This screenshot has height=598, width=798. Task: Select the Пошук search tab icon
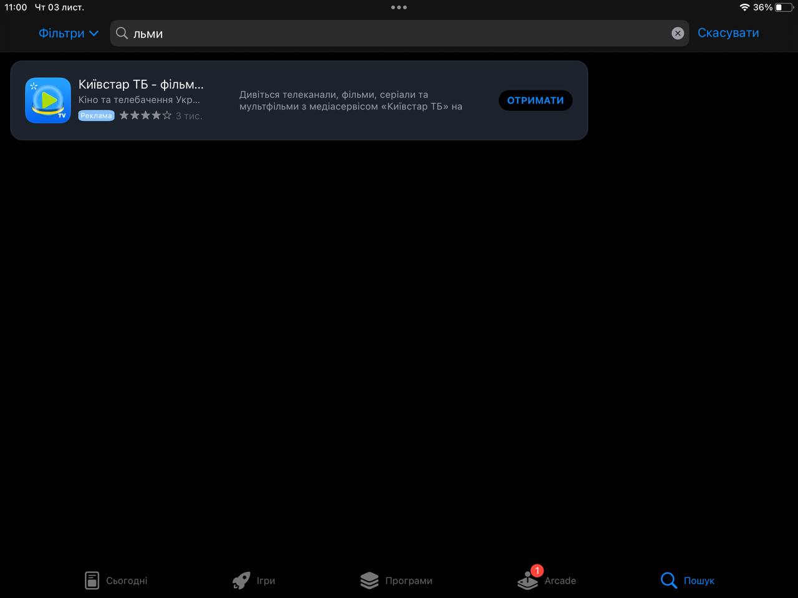click(x=669, y=581)
